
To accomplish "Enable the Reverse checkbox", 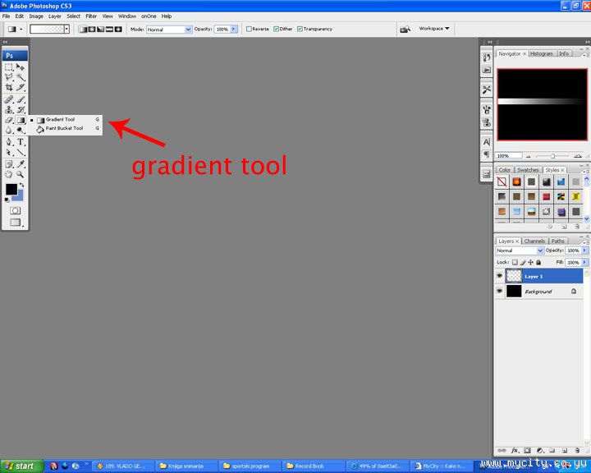I will (x=249, y=29).
